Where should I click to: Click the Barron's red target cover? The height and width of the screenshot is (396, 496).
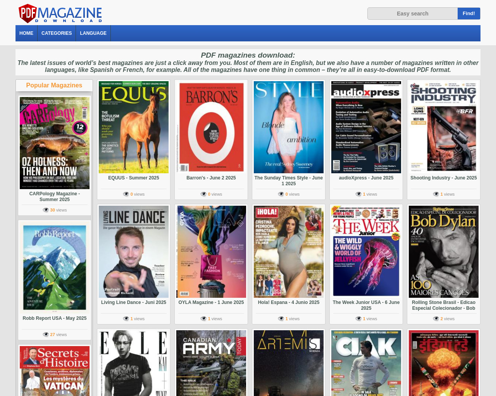(211, 127)
